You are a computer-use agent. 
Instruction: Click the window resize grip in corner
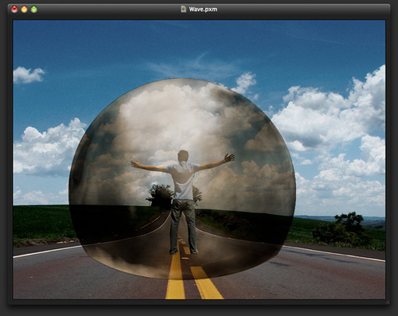pyautogui.click(x=388, y=302)
